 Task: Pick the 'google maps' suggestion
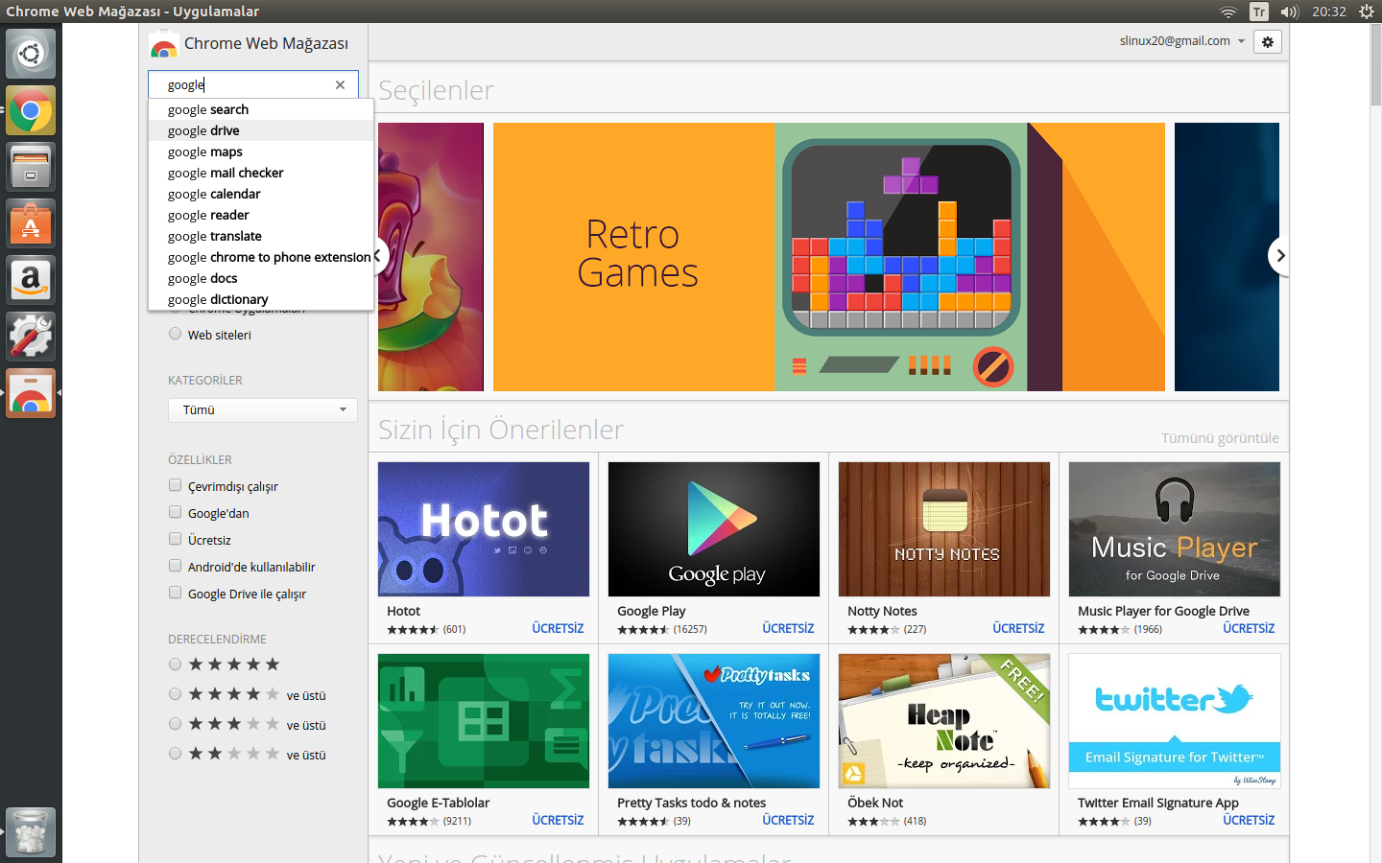[261, 152]
